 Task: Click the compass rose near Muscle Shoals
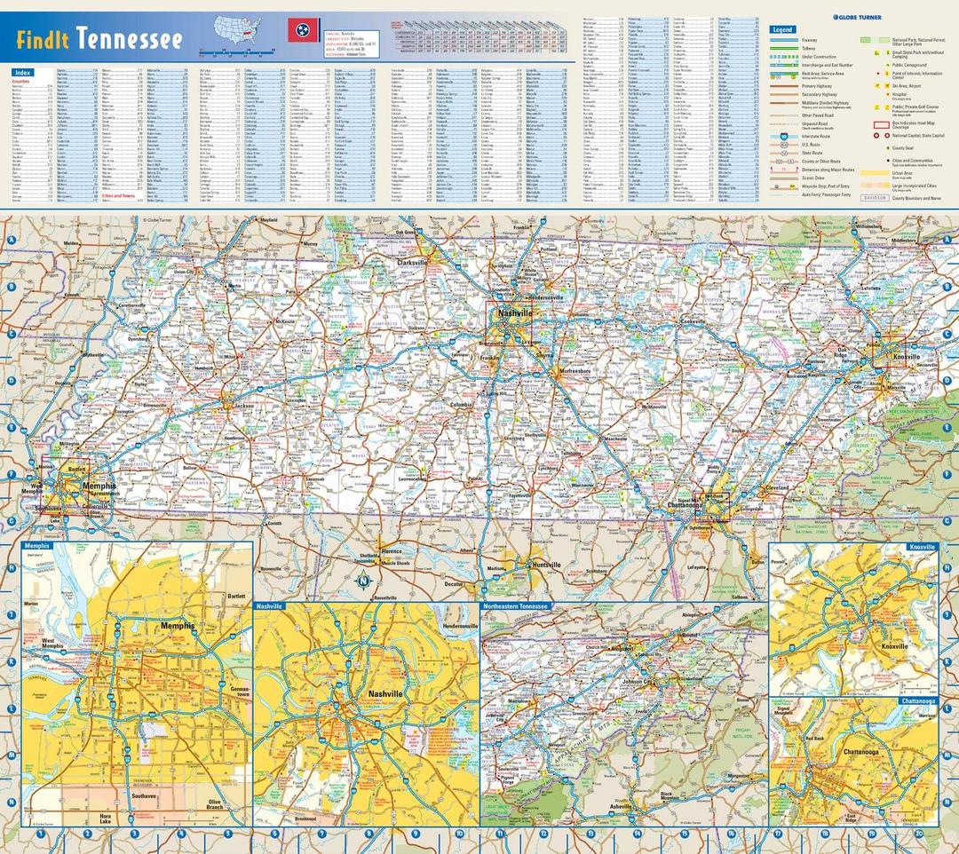(x=364, y=579)
